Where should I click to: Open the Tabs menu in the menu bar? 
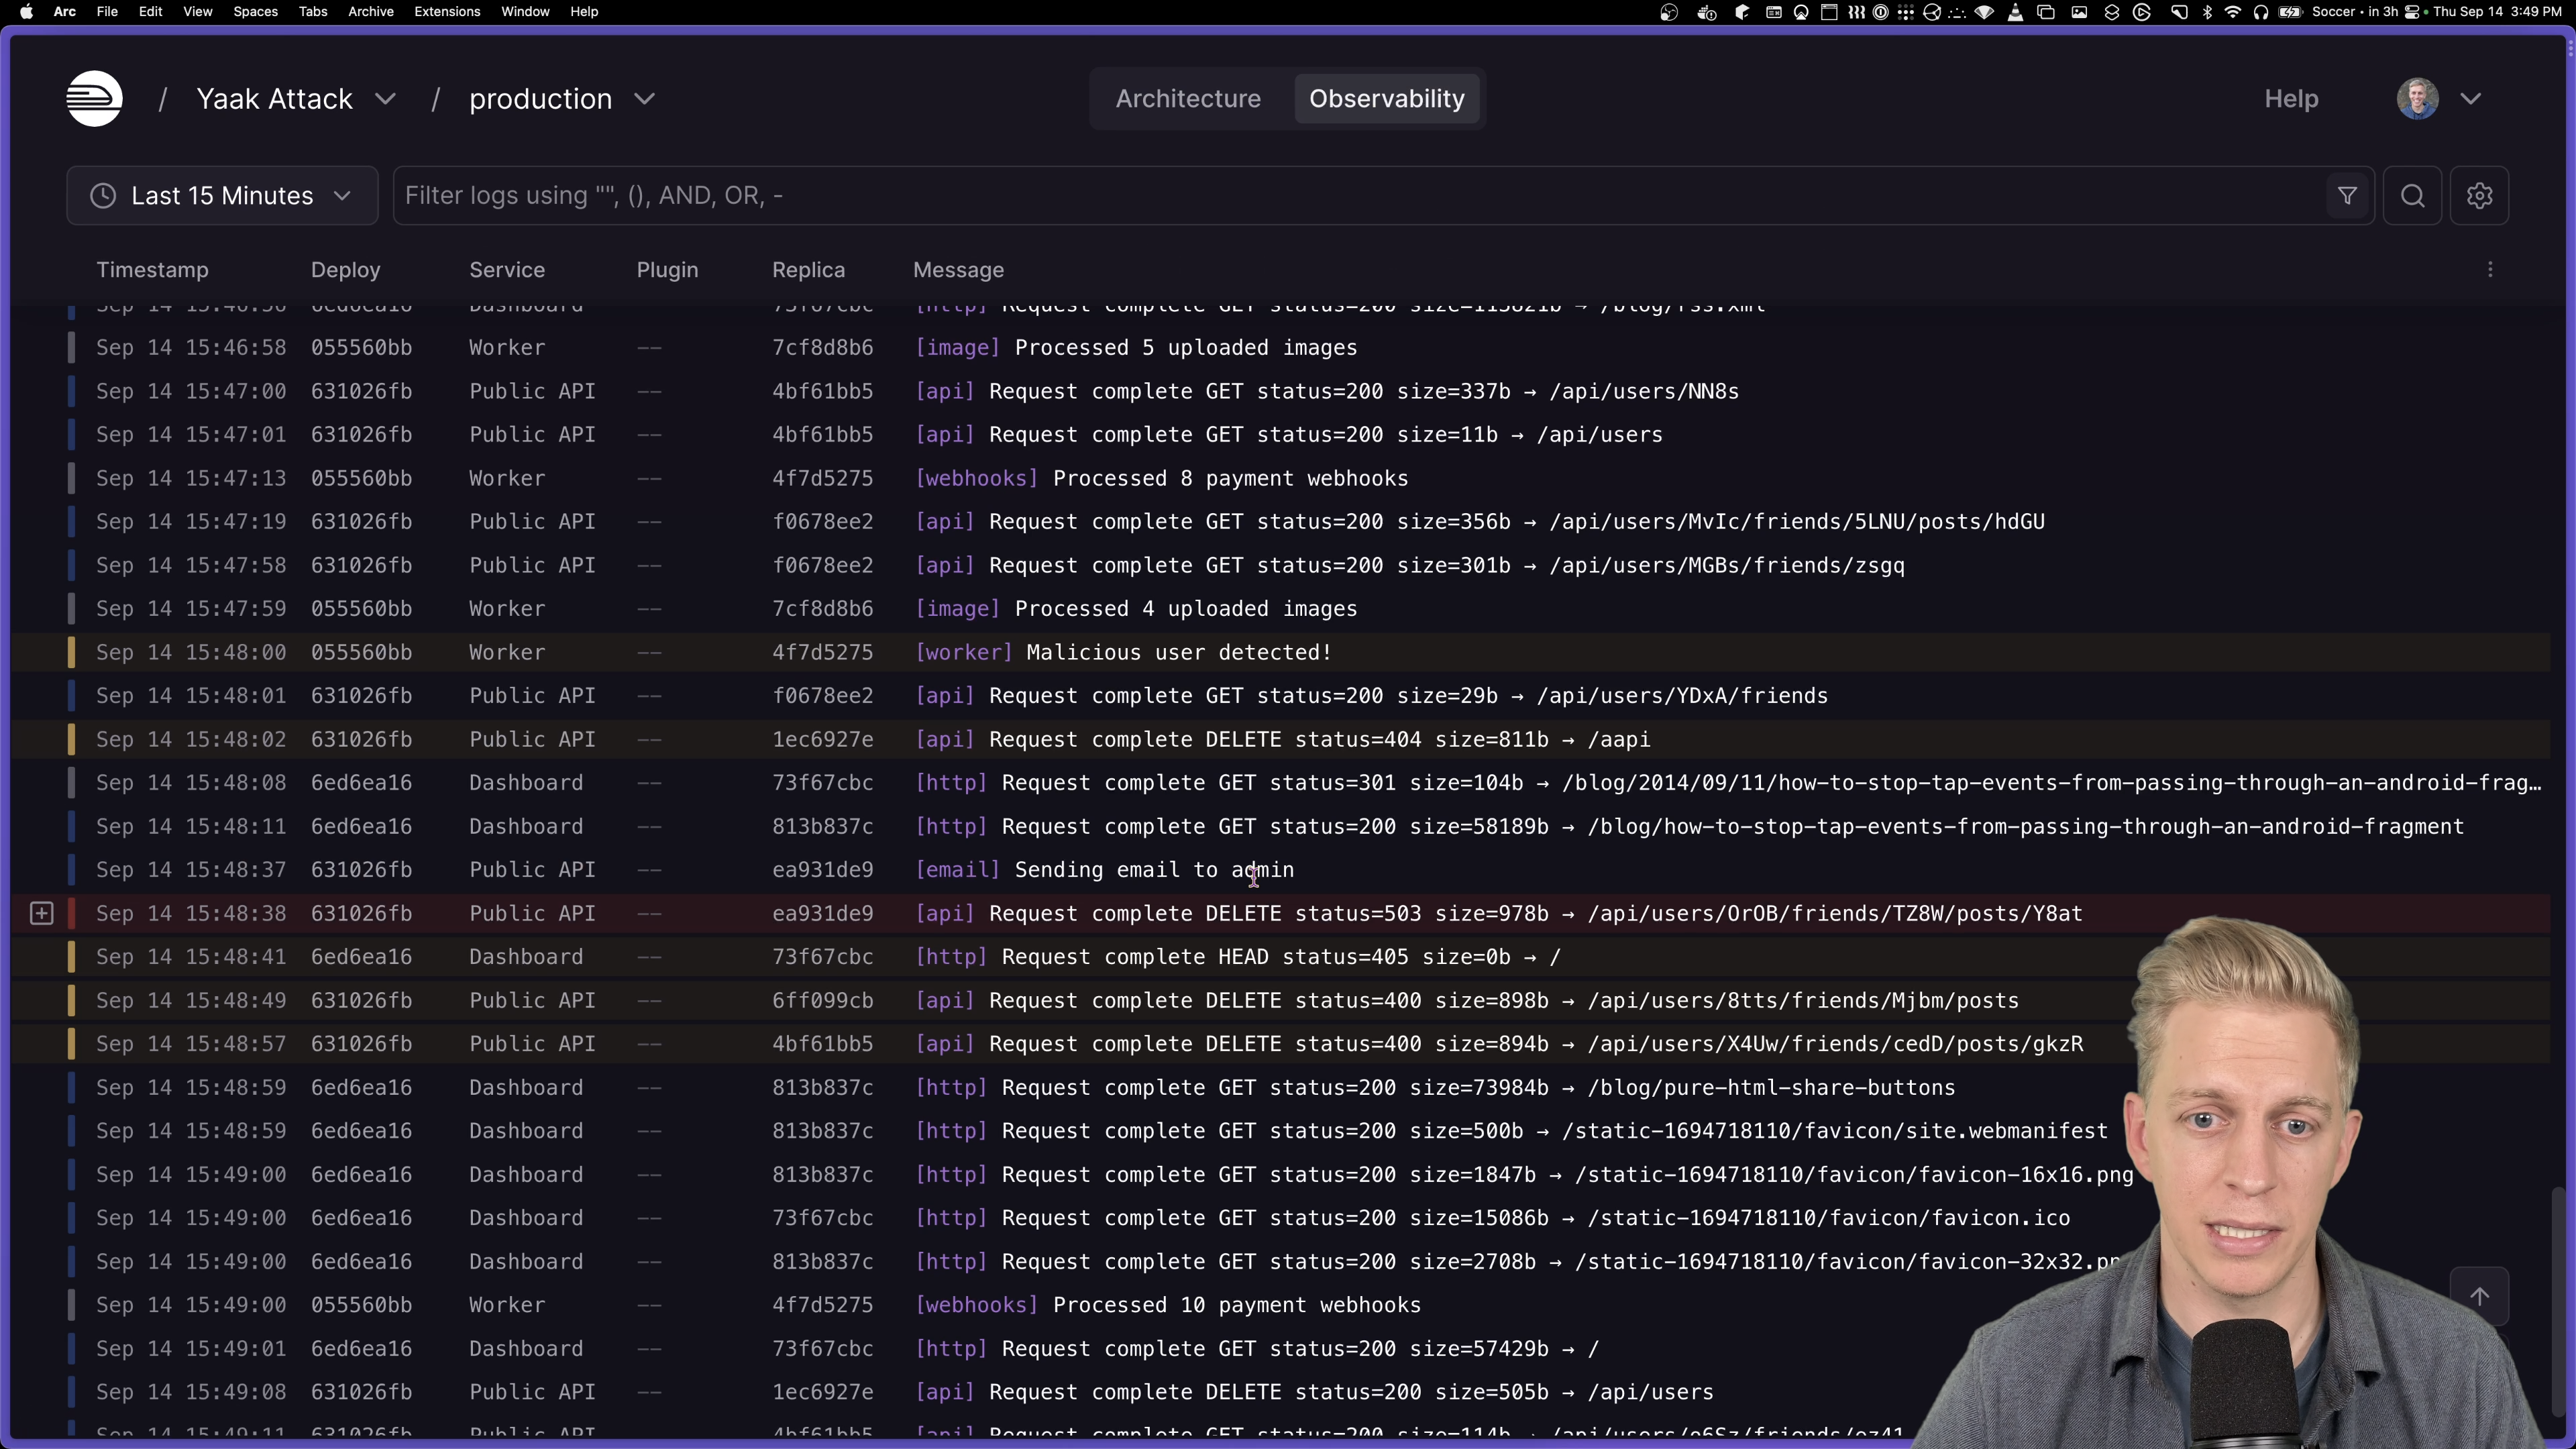click(313, 12)
